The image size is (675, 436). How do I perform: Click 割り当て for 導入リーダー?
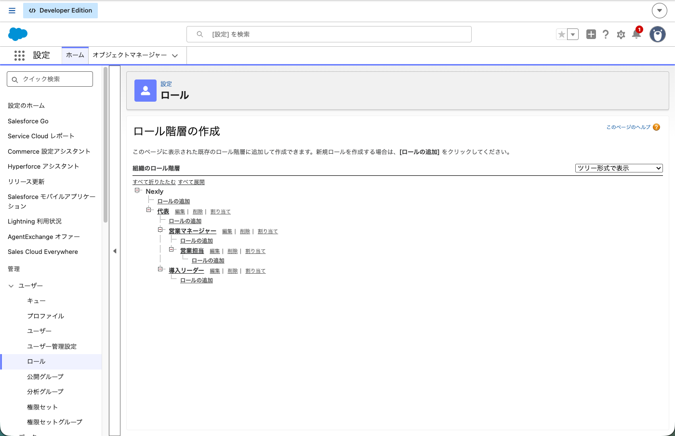coord(255,271)
